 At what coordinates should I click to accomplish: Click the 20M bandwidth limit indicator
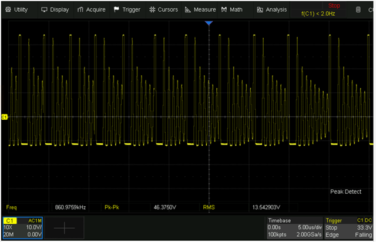point(8,234)
